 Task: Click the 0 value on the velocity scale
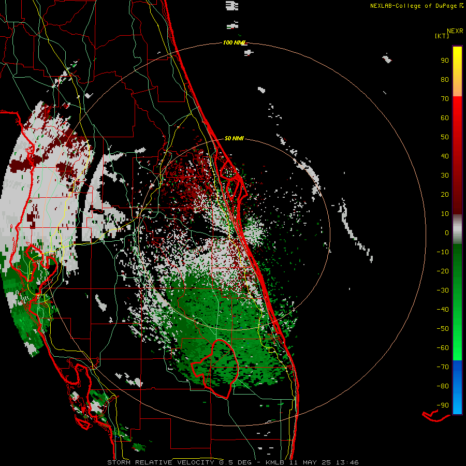pyautogui.click(x=447, y=232)
